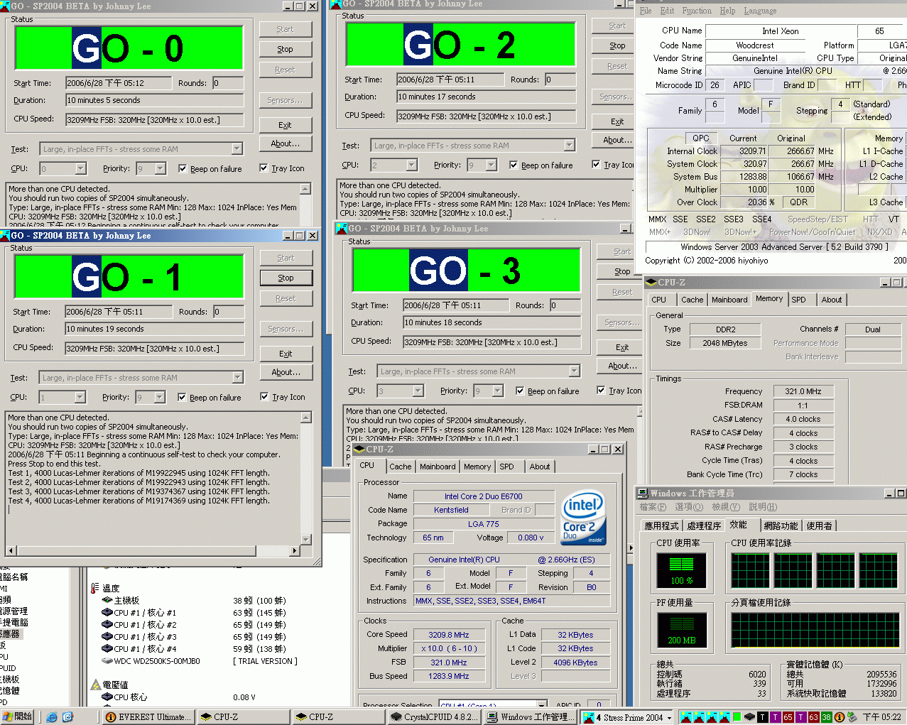This screenshot has width=907, height=725.
Task: Open the Test dropdown in GO - 2 window
Action: pyautogui.click(x=569, y=146)
